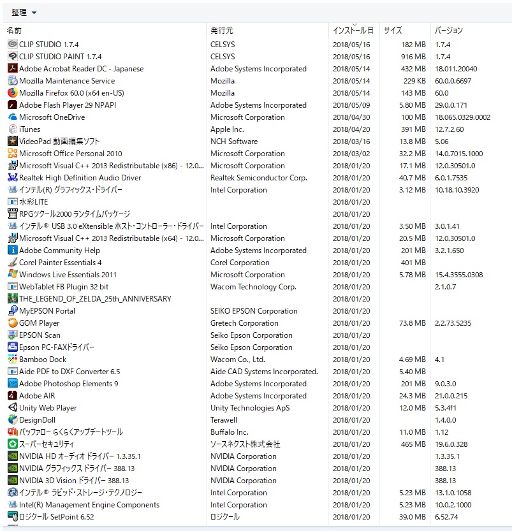Click publisher ソースネクスト株式会社
The image size is (512, 531).
(245, 444)
